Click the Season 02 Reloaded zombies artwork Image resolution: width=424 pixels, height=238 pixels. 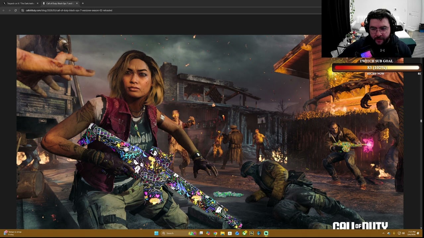click(x=210, y=132)
